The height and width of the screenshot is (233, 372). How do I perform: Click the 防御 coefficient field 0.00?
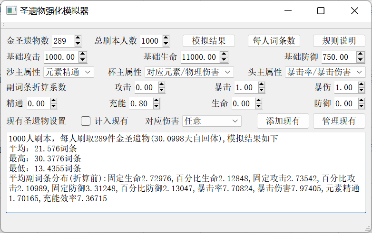(x=346, y=103)
